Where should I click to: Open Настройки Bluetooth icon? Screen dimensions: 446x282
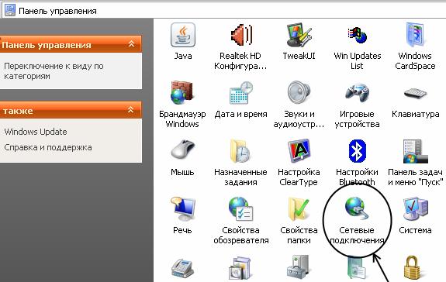pos(358,151)
